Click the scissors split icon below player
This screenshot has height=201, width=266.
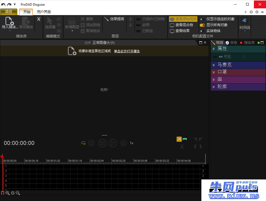click(182, 147)
